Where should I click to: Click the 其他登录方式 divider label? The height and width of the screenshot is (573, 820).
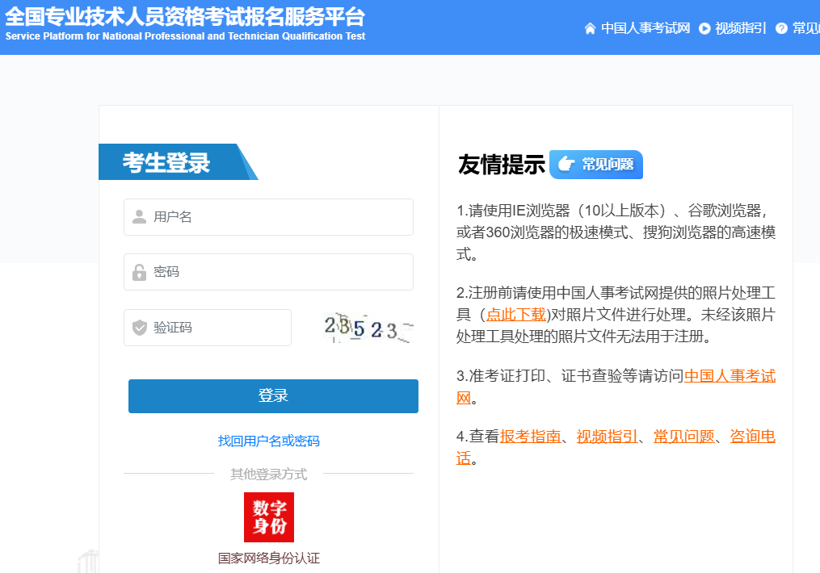point(269,474)
